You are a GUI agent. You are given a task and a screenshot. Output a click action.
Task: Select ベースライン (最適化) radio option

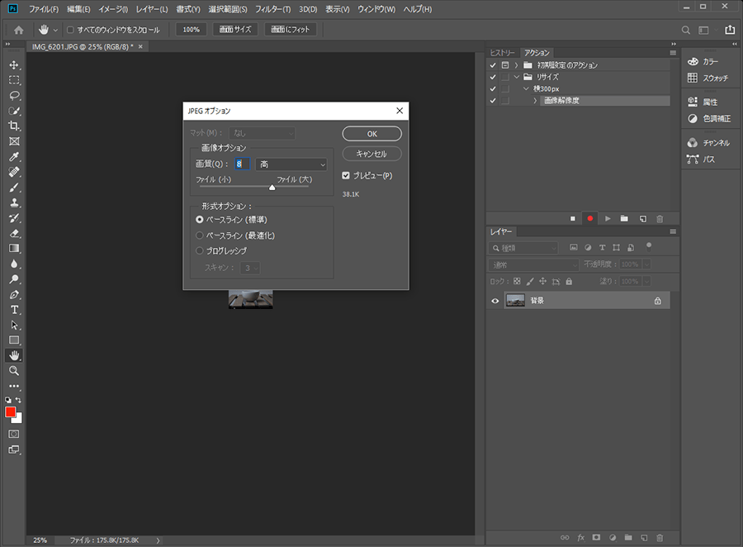point(200,235)
